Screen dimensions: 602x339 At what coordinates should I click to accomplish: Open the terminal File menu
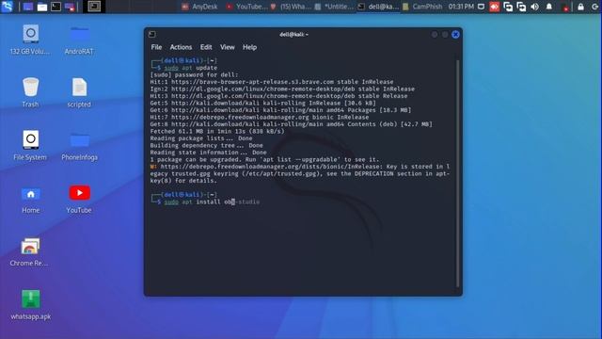pyautogui.click(x=156, y=47)
